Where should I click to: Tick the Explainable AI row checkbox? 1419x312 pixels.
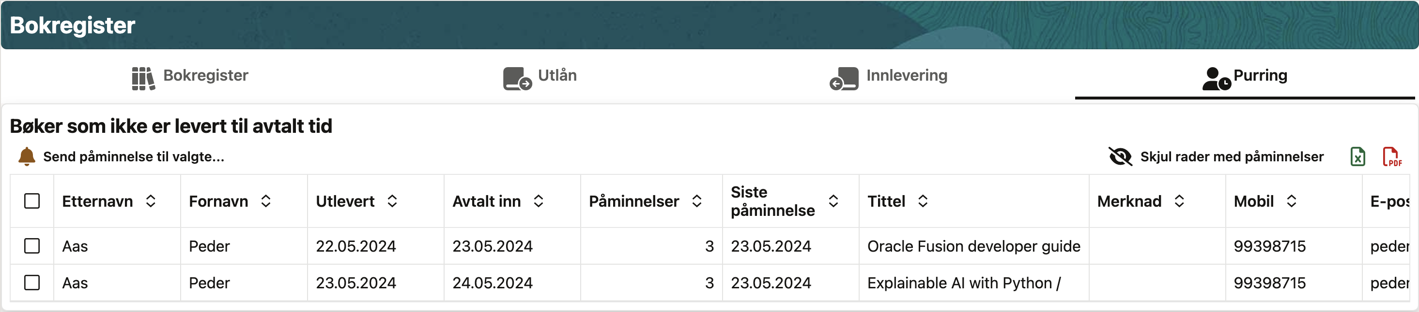pos(32,283)
